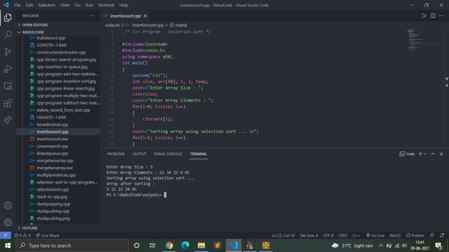Open the Go menu

click(77, 5)
